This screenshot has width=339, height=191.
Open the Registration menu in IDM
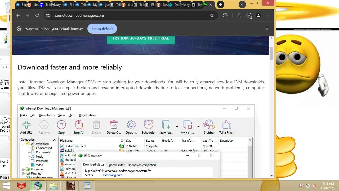click(x=87, y=115)
